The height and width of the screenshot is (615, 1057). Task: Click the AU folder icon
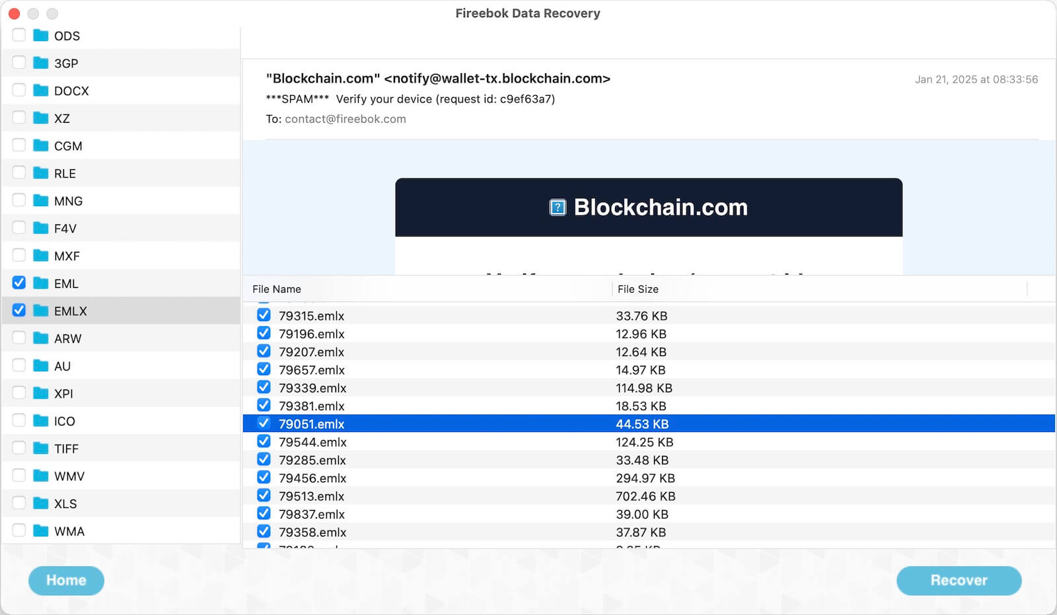(41, 365)
